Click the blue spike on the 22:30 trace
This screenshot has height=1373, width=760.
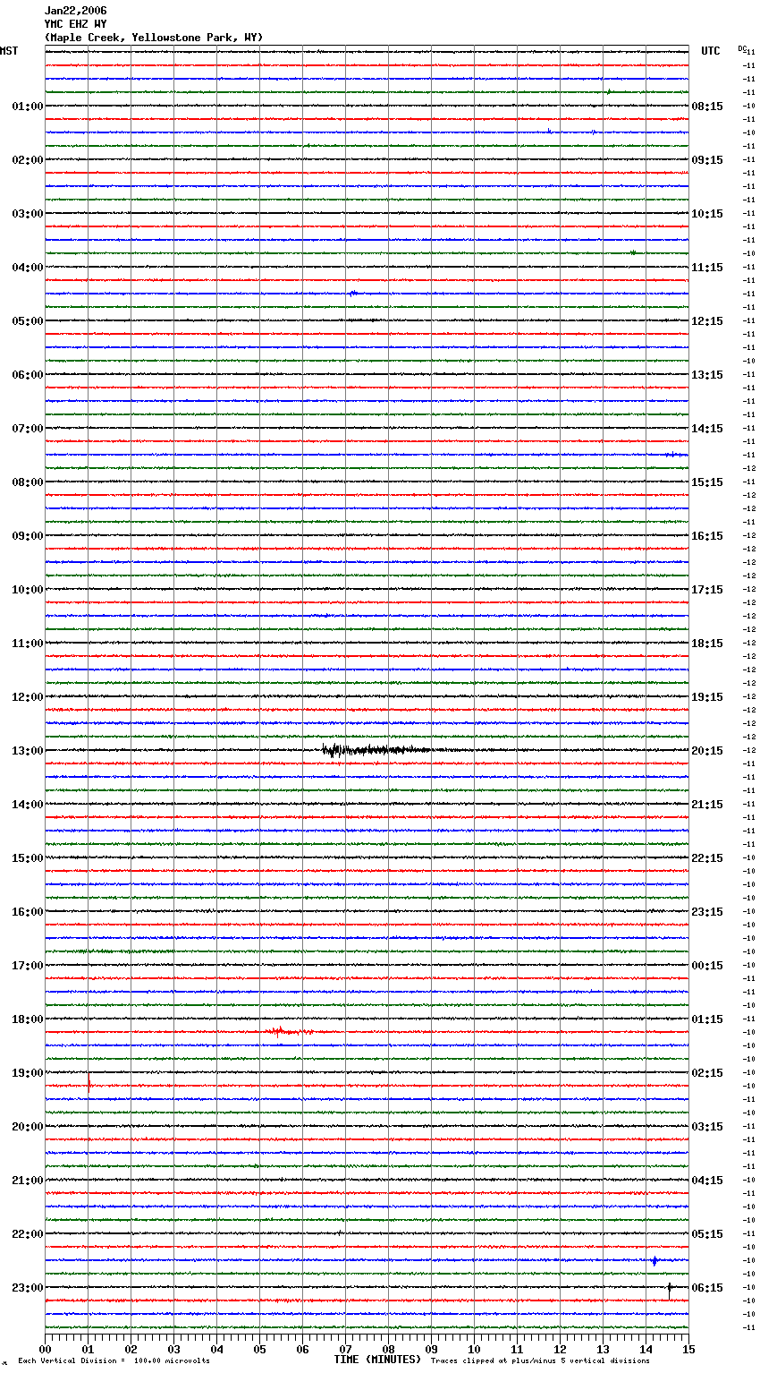pos(654,1260)
